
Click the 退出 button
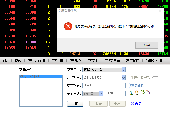pos(117,104)
